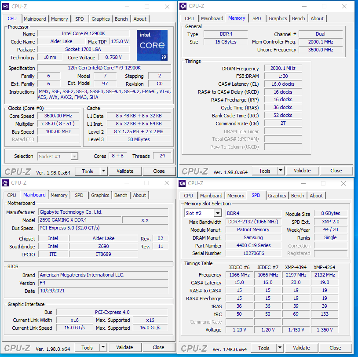Image resolution: width=358 pixels, height=357 pixels.
Task: Select the About tab in the Mainboard window
Action: (139, 195)
